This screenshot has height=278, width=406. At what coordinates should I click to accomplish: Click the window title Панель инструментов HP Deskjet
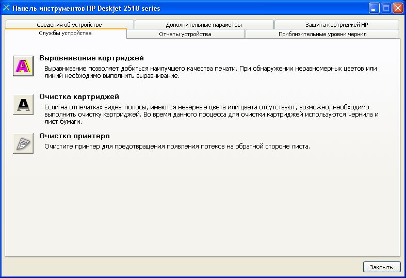[x=86, y=9]
